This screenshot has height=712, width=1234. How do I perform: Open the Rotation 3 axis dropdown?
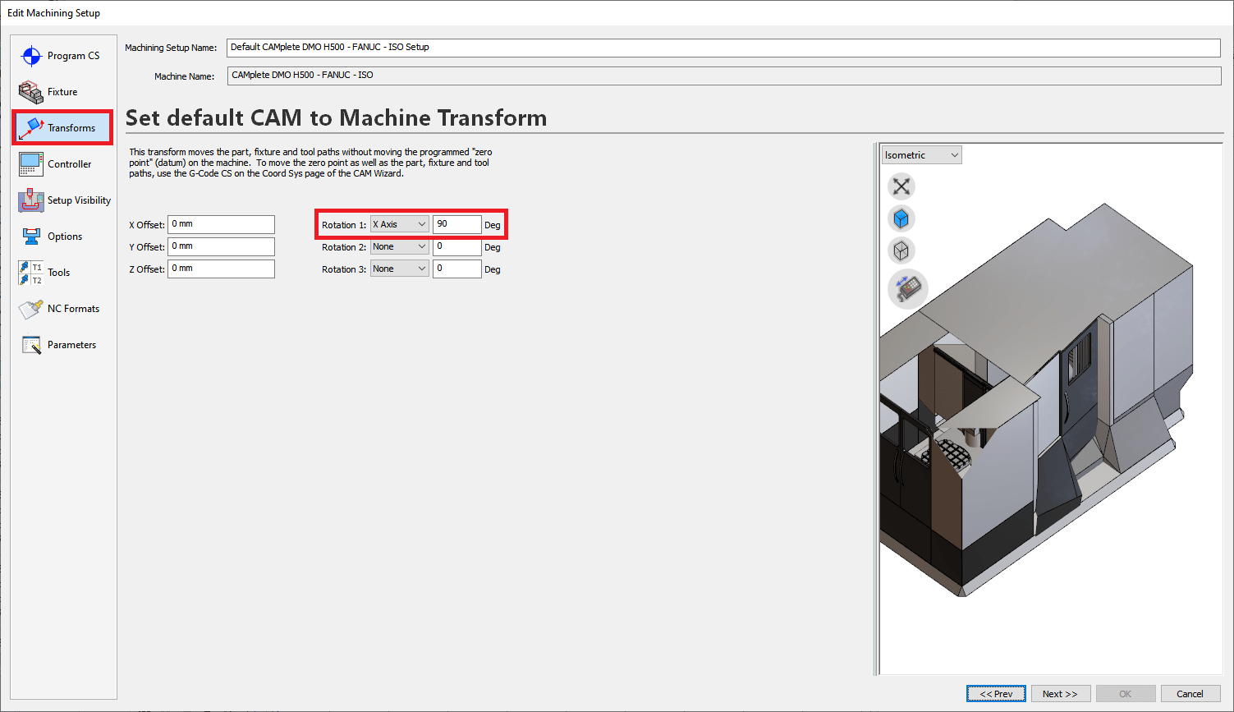pyautogui.click(x=399, y=269)
